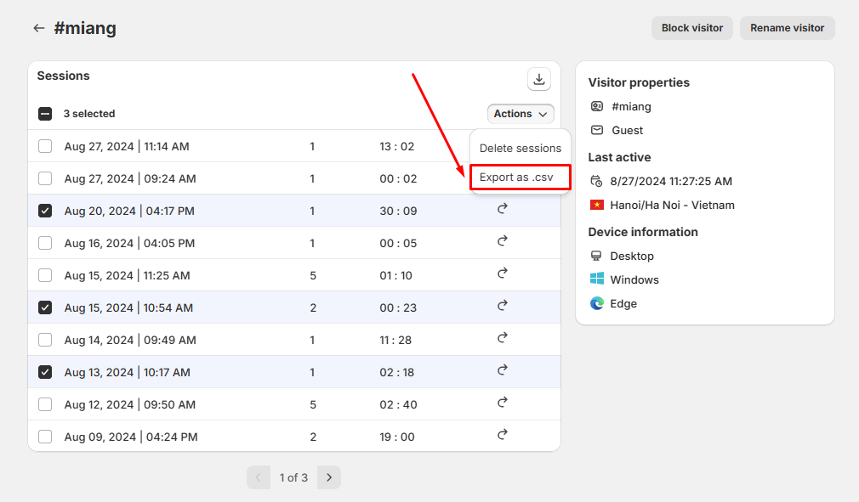
Task: Click the Block visitor button
Action: pyautogui.click(x=691, y=28)
